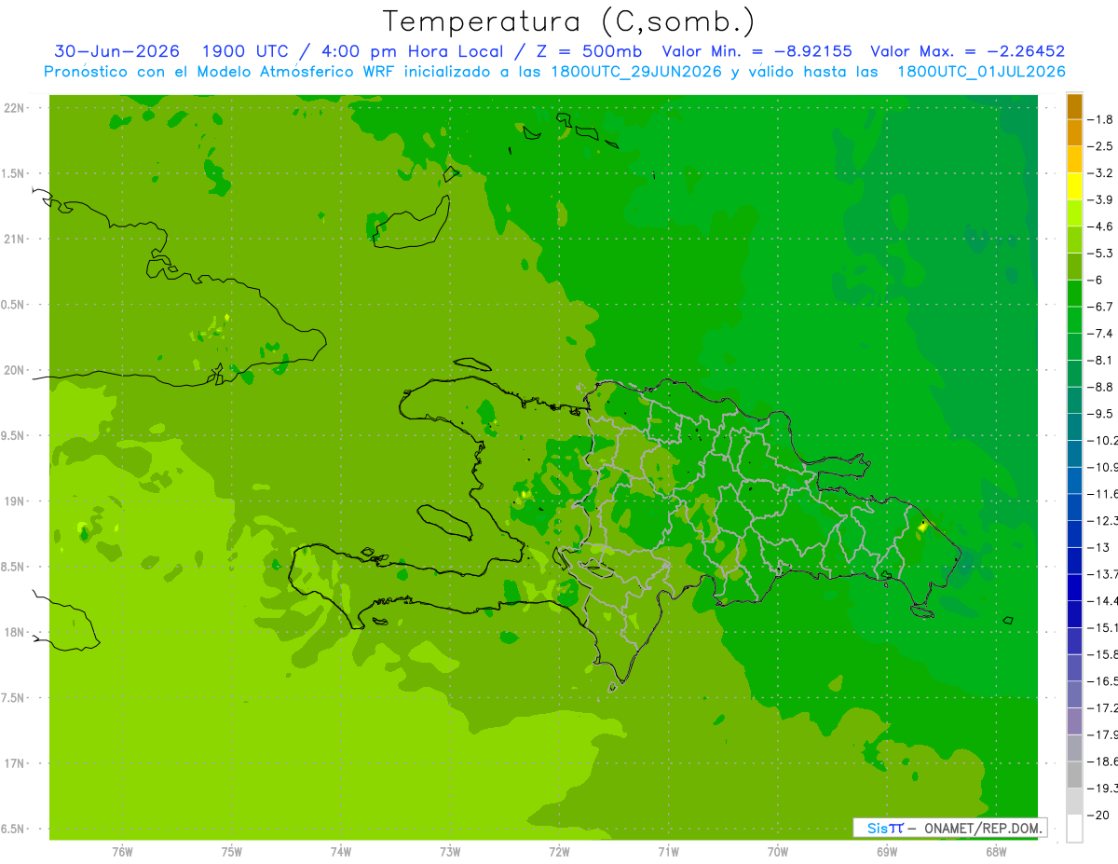
Task: Click the "-13" colorbar value
Action: (x=1098, y=547)
